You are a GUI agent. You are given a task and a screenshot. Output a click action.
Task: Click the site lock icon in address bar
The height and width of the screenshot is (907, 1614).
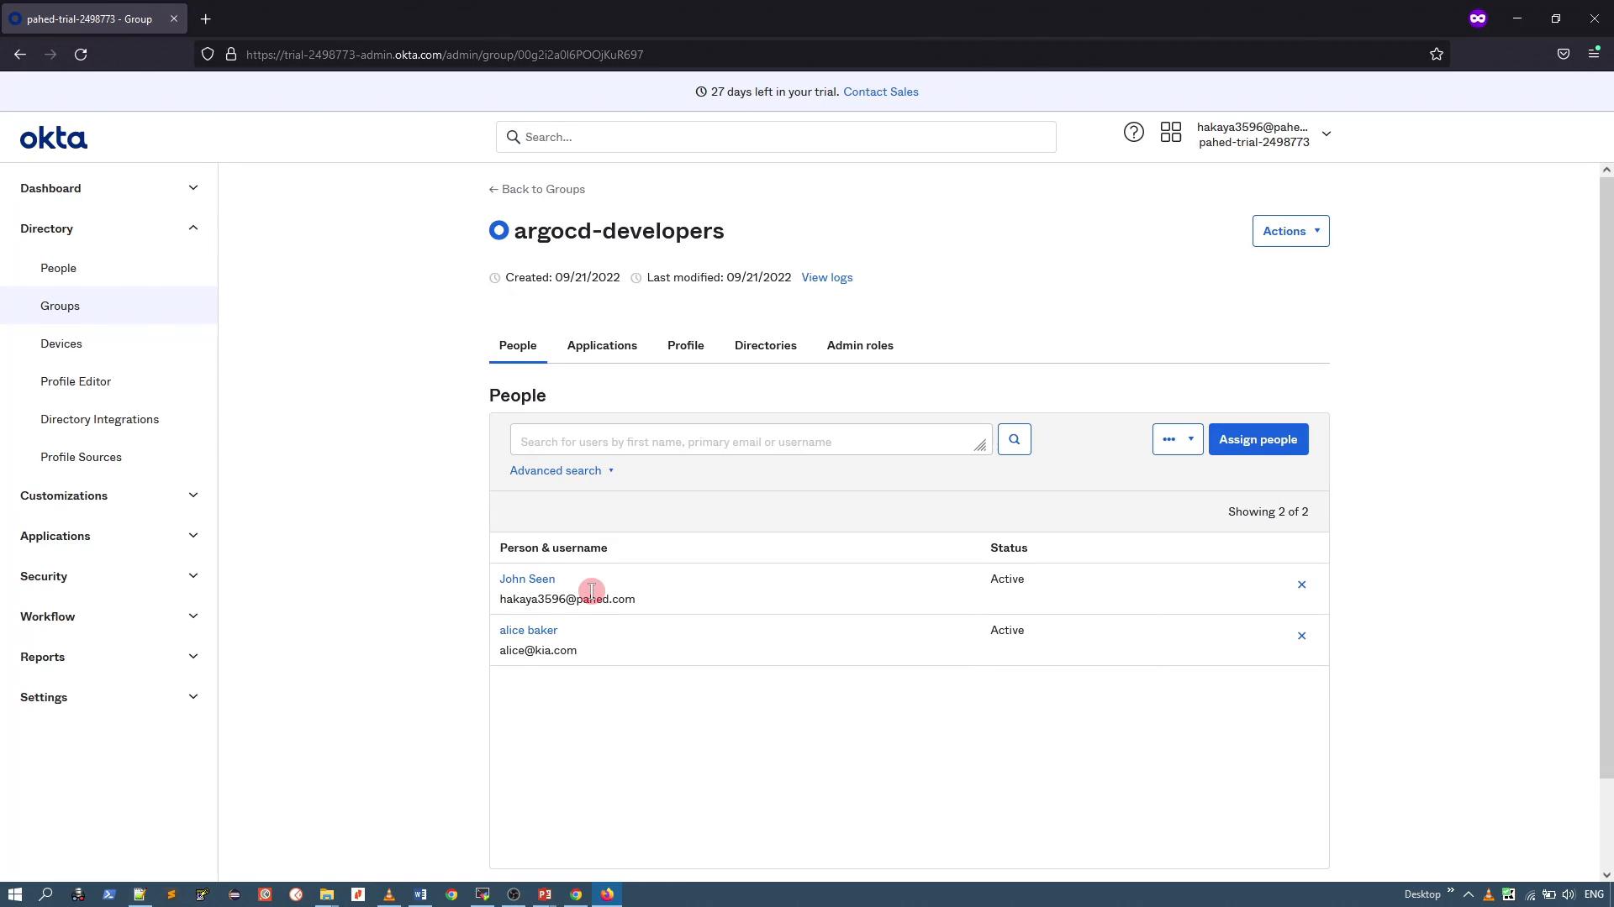point(230,55)
